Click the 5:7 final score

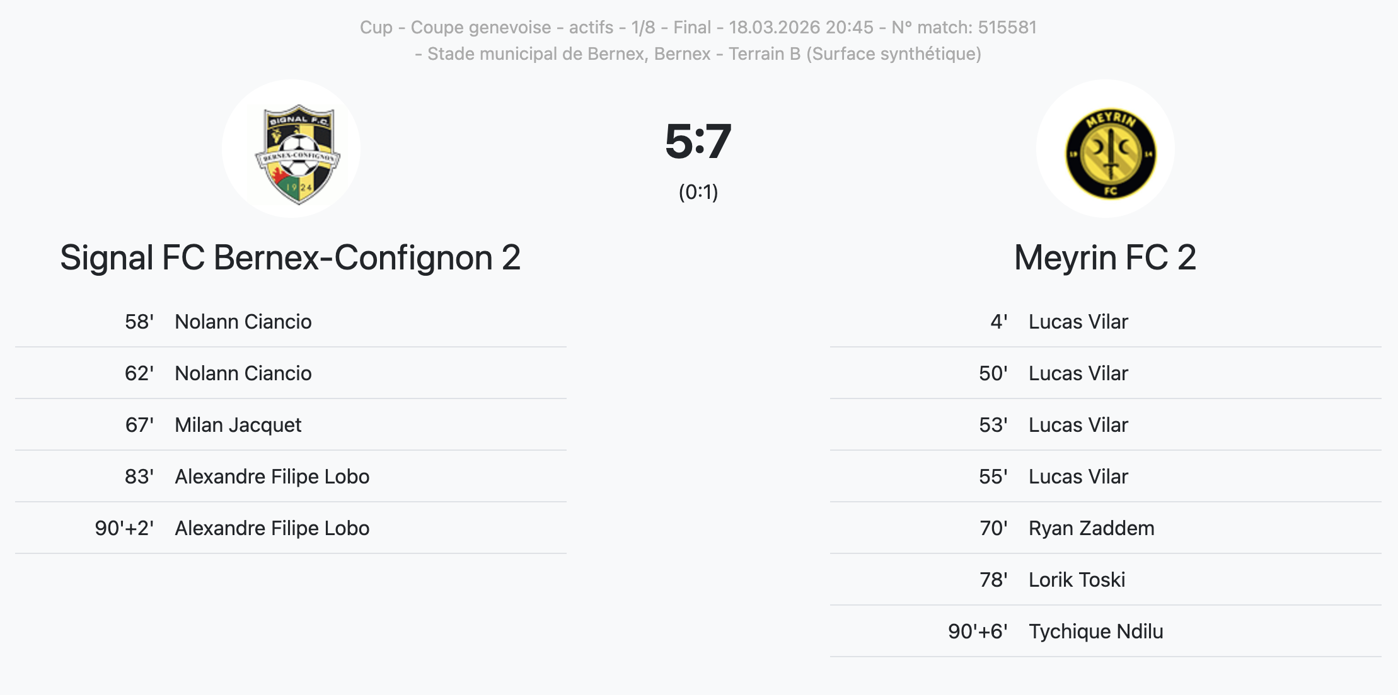(x=698, y=142)
